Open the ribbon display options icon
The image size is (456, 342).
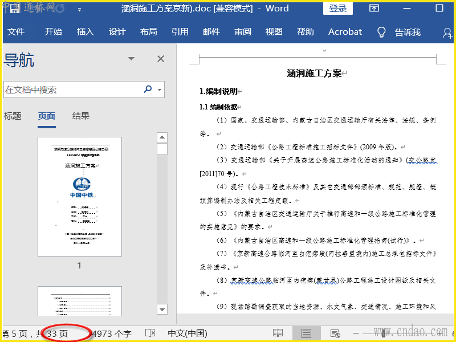click(374, 9)
